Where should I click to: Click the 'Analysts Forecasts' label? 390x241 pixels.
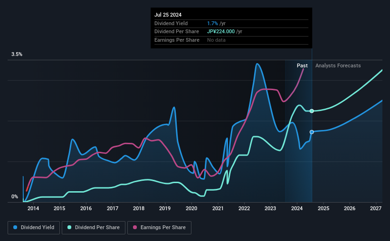pyautogui.click(x=338, y=65)
